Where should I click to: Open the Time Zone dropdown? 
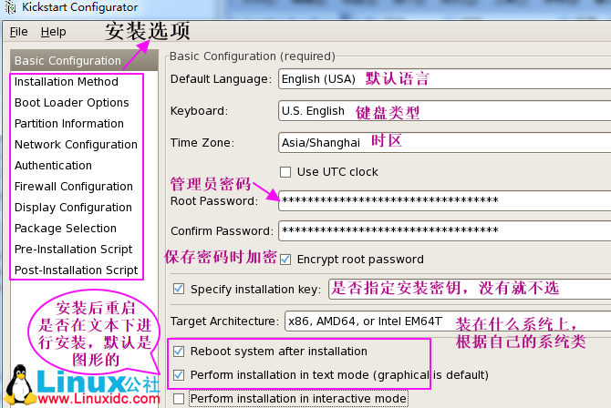[x=445, y=142]
